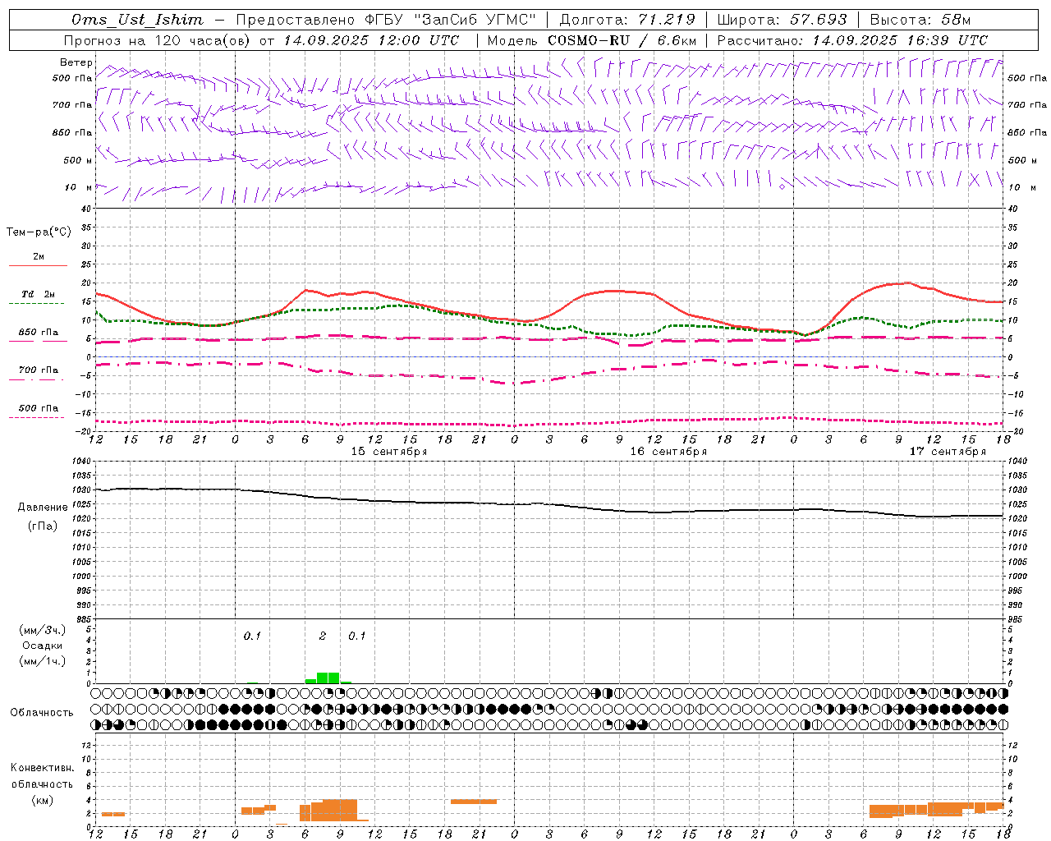Click the '2м' temperature legend entry
Image resolution: width=1051 pixels, height=841 pixels.
pos(39,257)
